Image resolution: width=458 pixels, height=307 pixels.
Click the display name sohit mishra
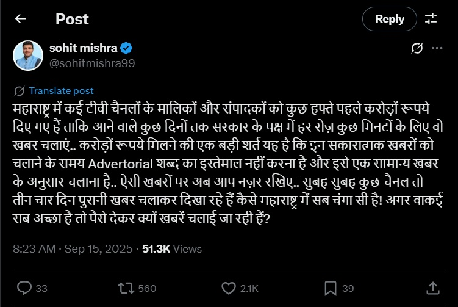(83, 48)
